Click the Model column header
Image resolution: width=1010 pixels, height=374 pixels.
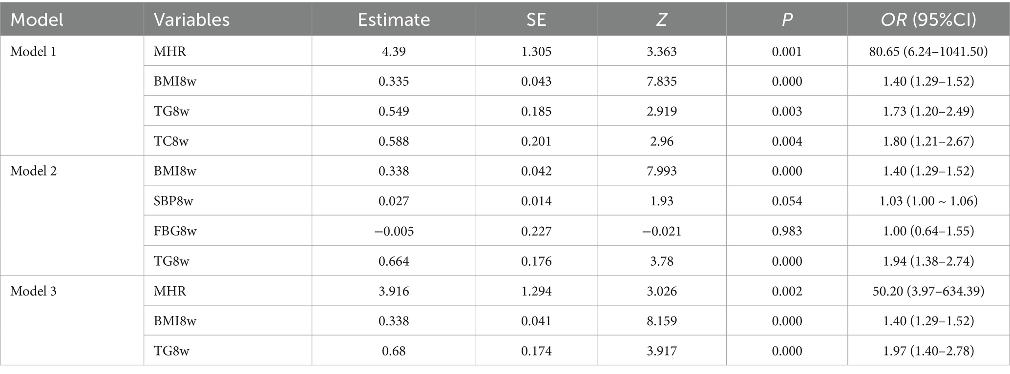(37, 20)
